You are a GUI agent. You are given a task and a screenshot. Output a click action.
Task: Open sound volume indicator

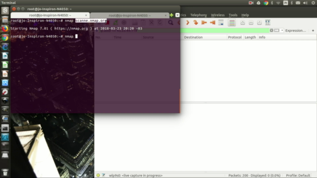point(305,3)
